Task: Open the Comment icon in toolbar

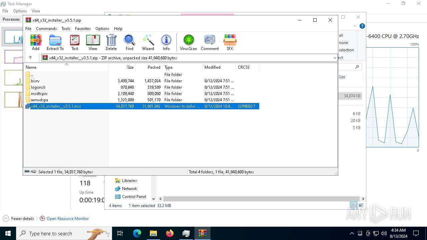Action: pos(210,42)
